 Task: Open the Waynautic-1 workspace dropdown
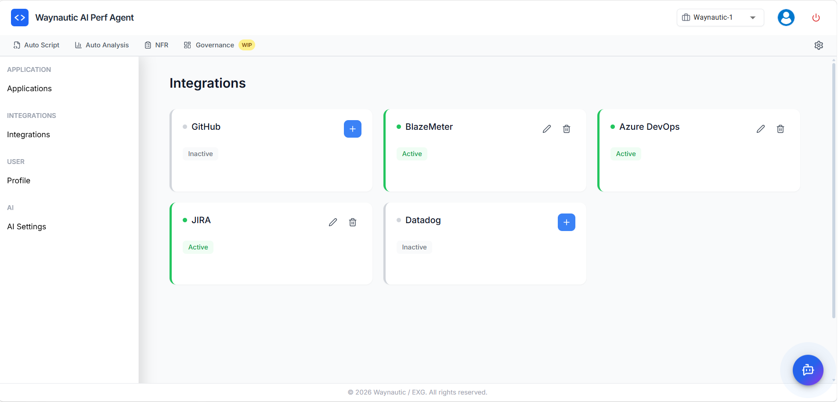[x=720, y=18]
